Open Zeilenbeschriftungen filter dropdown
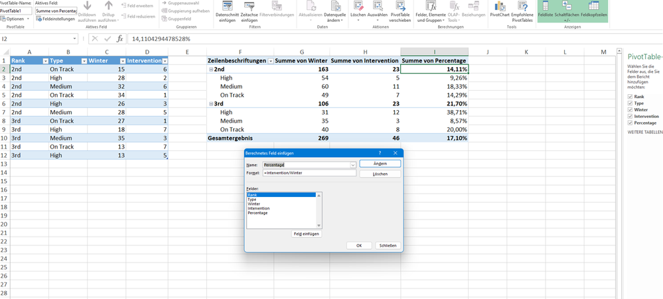663x299 pixels. pyautogui.click(x=271, y=61)
